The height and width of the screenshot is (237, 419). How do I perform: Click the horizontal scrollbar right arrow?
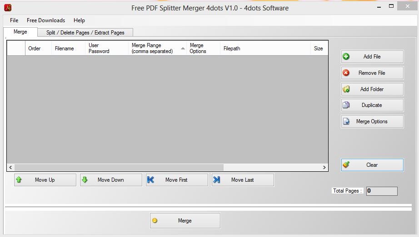324,167
